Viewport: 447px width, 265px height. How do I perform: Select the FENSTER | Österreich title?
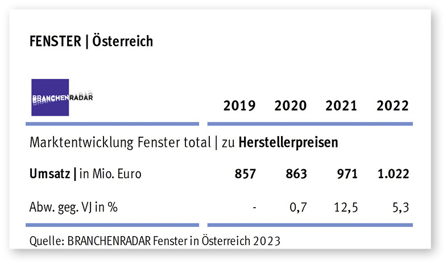pos(91,41)
